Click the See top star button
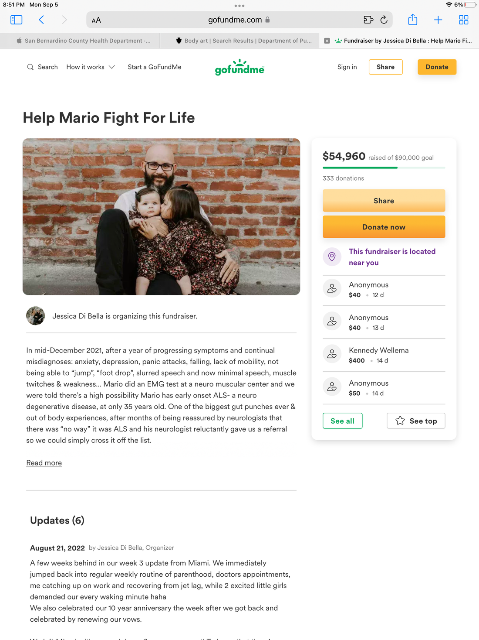 click(x=416, y=421)
